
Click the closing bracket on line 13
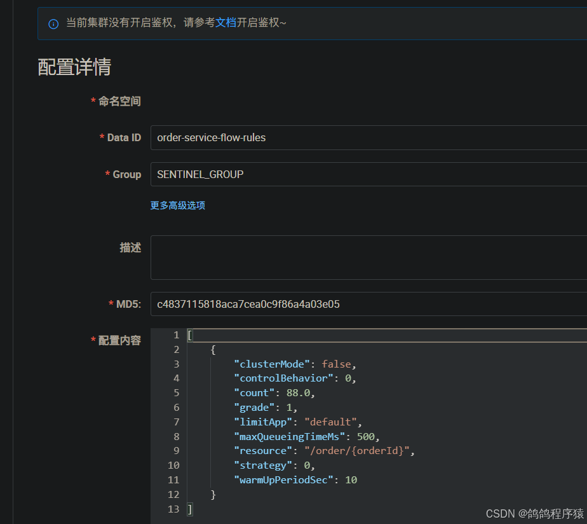[190, 509]
